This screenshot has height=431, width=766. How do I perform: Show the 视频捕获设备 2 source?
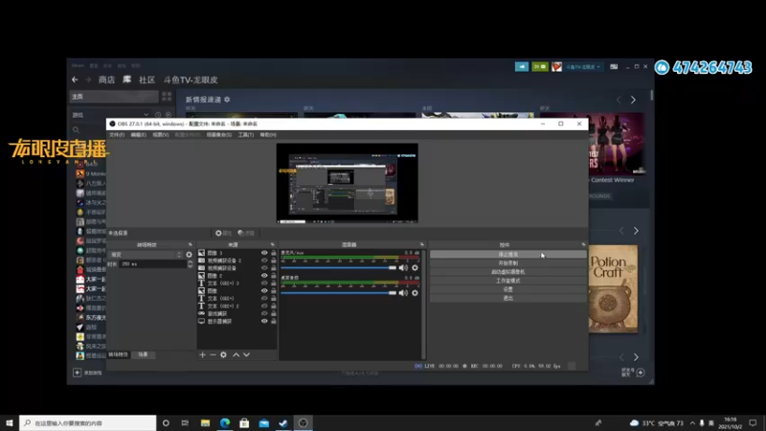(264, 261)
